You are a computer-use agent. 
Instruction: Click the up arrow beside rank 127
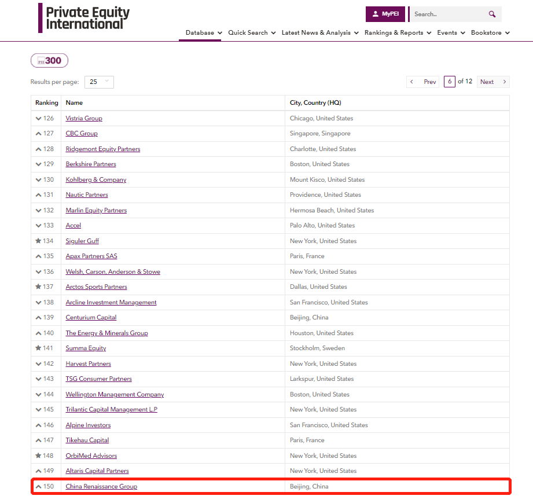click(x=38, y=134)
